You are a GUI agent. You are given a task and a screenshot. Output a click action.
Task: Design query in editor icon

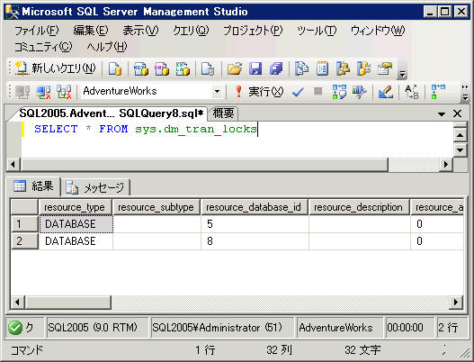pos(386,92)
